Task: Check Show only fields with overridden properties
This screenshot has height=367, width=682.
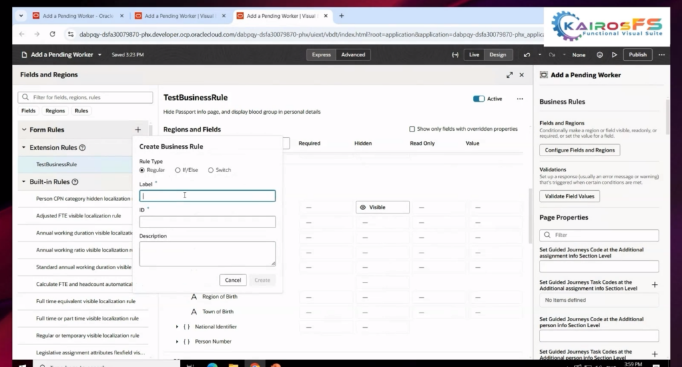Action: point(412,129)
